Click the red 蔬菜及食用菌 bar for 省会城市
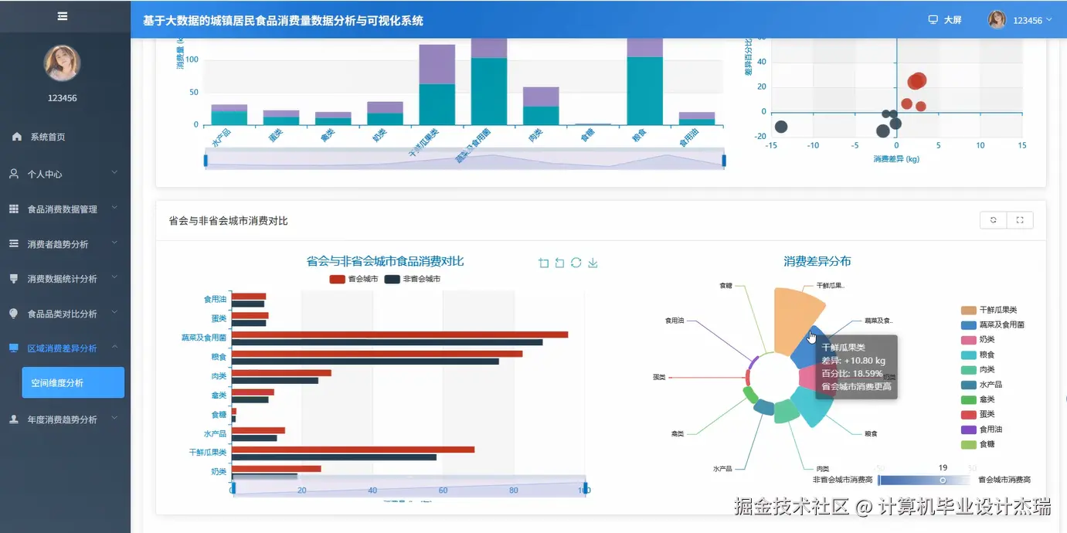Viewport: 1067px width, 533px height. pyautogui.click(x=400, y=334)
